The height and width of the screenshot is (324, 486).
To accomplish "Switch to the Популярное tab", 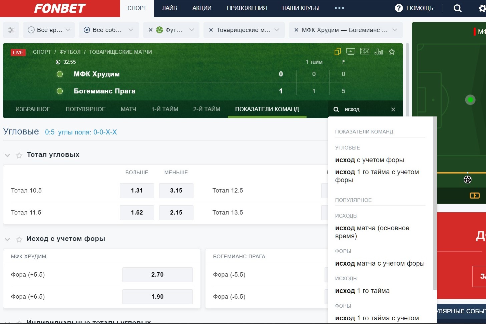I will click(85, 109).
